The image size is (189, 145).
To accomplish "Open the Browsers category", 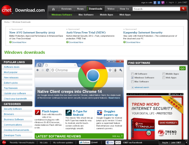I will coord(9,114).
